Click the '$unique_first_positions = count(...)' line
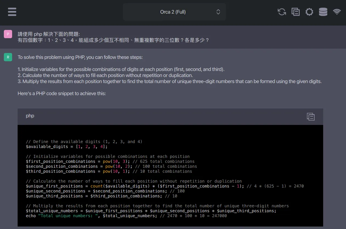 coord(165,186)
